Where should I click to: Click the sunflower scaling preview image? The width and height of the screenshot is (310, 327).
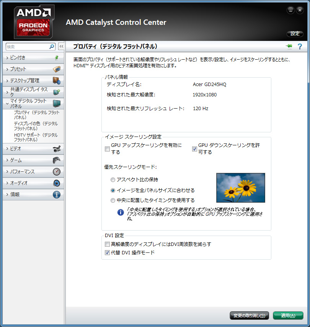pyautogui.click(x=241, y=188)
